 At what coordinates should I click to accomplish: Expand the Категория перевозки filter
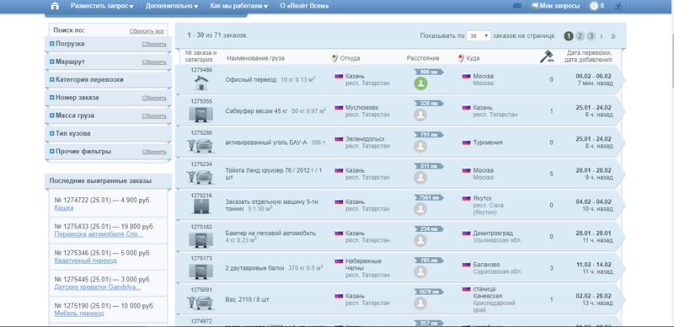point(52,79)
